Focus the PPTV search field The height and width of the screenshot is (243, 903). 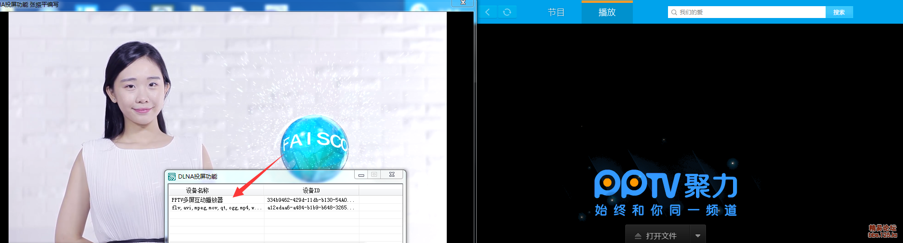point(747,12)
